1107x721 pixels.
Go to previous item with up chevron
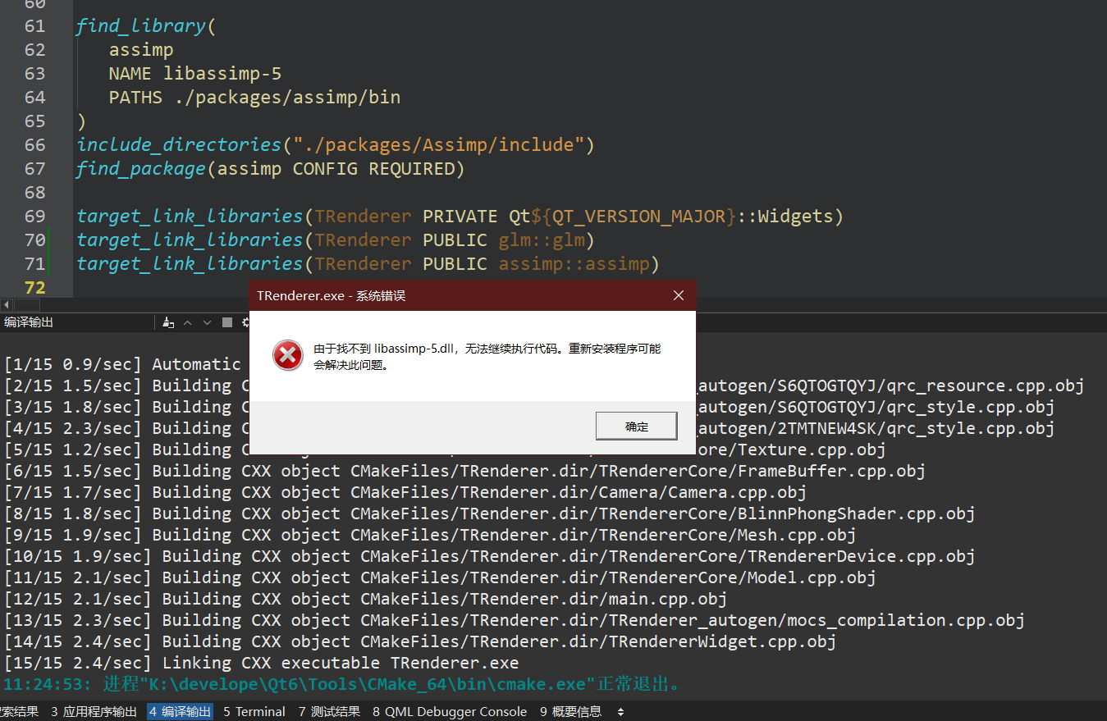[x=187, y=322]
